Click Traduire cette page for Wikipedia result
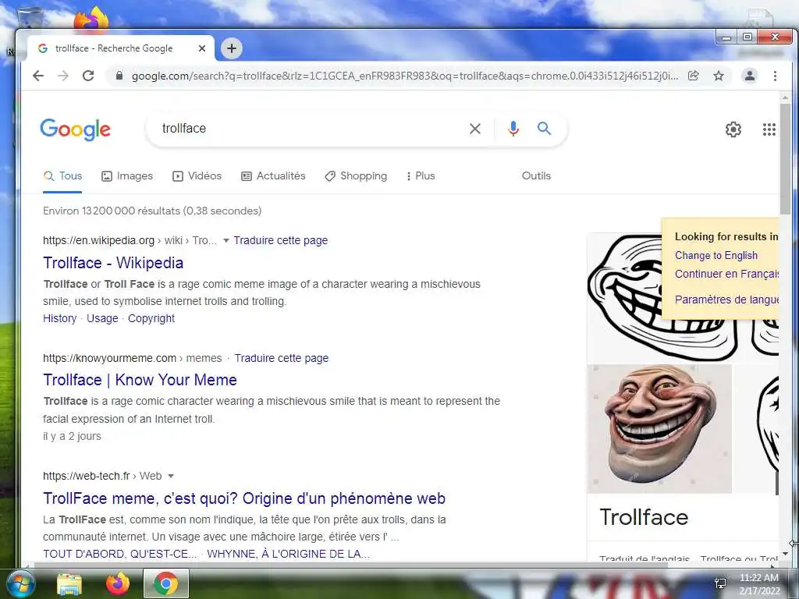 (x=281, y=240)
